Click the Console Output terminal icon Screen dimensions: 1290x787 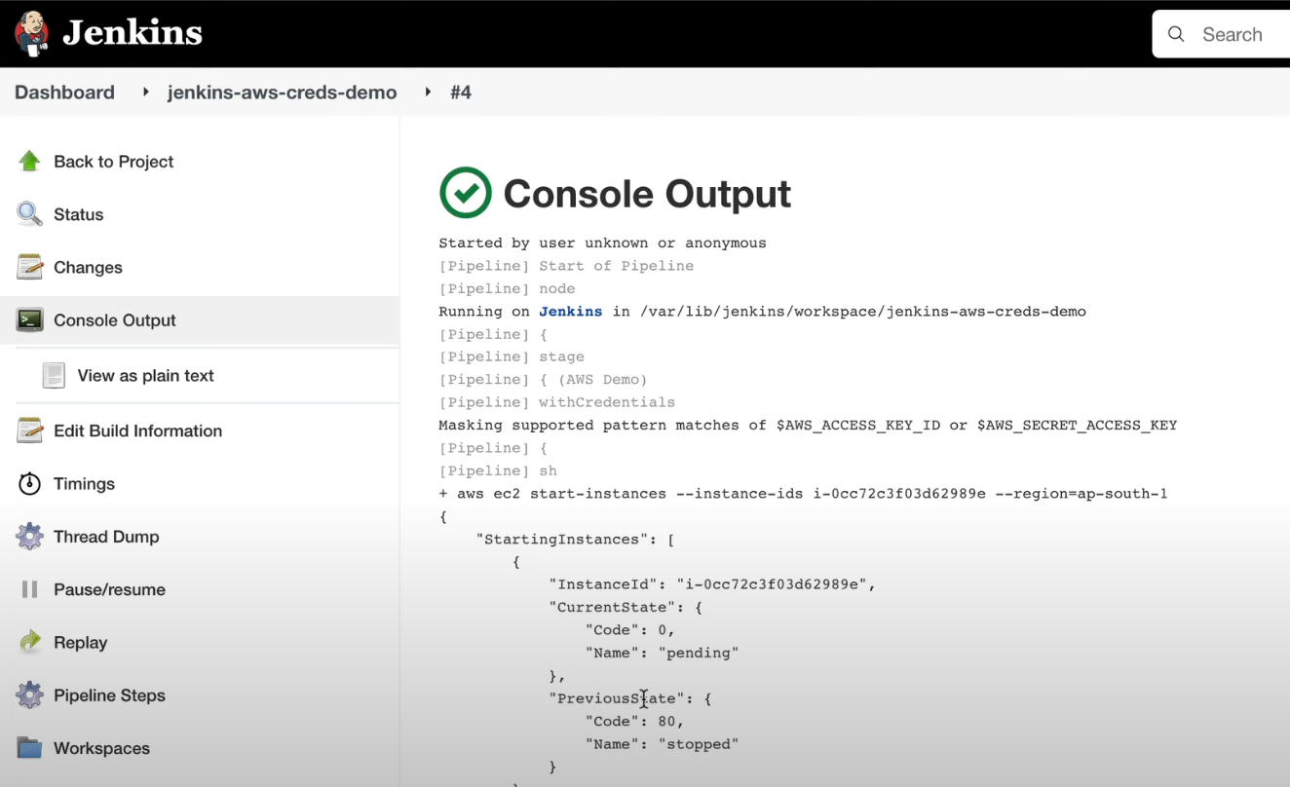(29, 319)
